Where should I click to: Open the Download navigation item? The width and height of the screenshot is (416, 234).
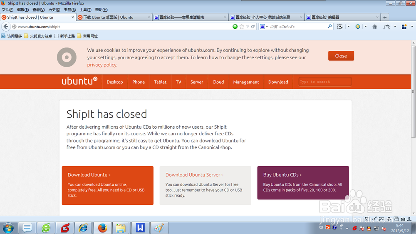point(278,82)
